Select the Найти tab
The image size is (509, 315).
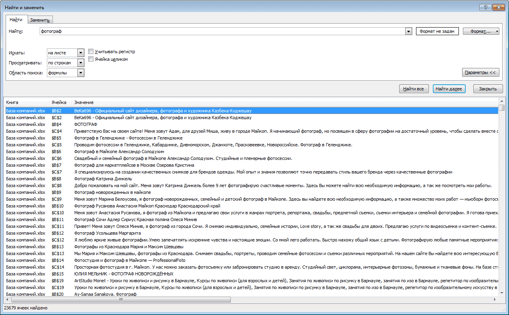[x=16, y=20]
